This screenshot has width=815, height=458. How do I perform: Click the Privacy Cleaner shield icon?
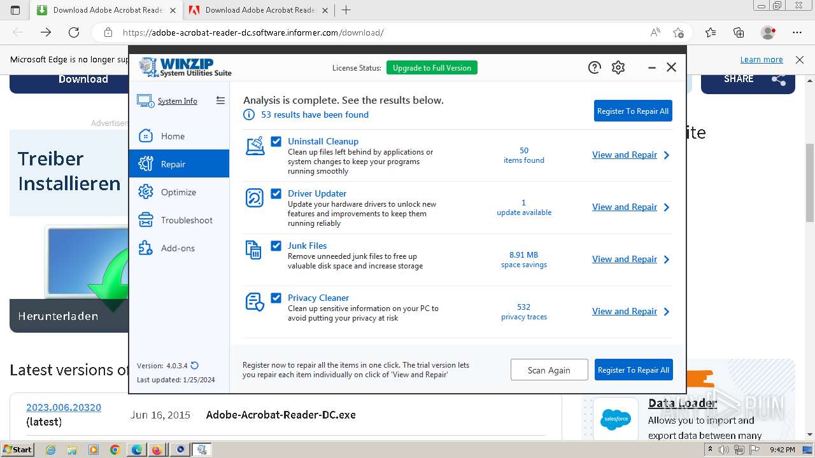(x=255, y=302)
